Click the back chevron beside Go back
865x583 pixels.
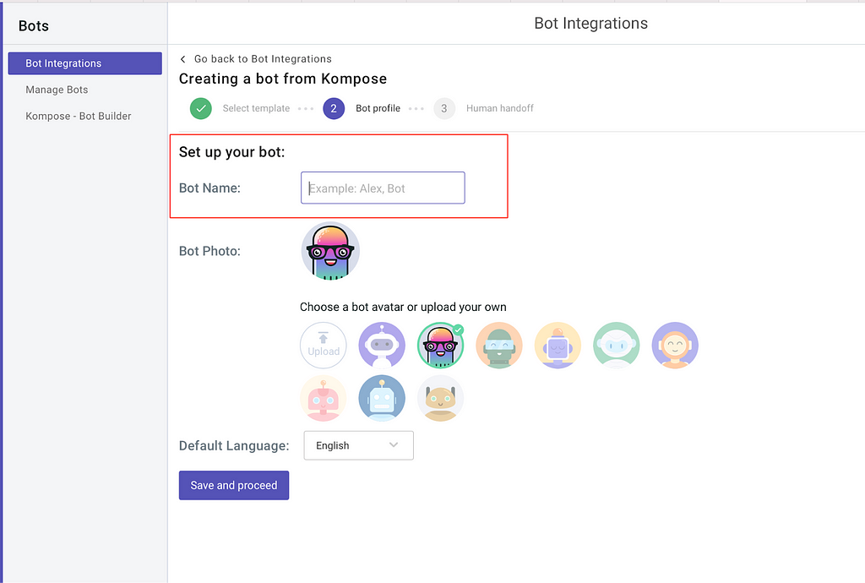183,59
